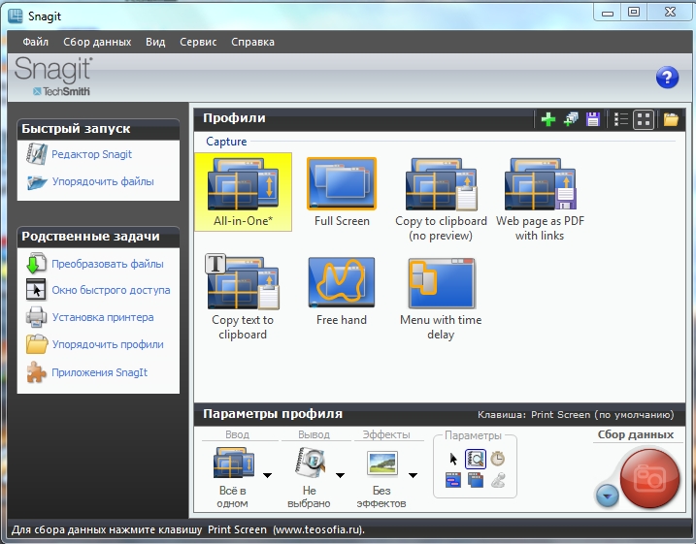Click the red capture button
The height and width of the screenshot is (544, 696).
[x=649, y=478]
